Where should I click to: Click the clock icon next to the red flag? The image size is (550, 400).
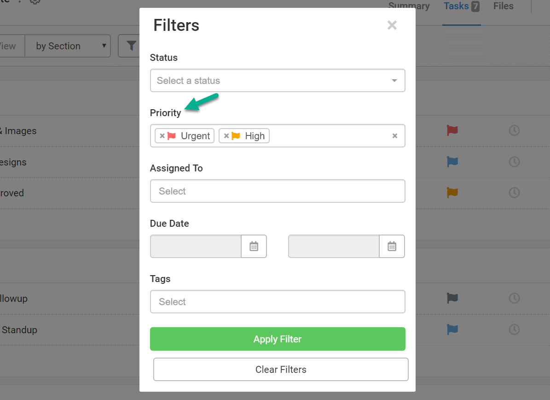click(515, 130)
